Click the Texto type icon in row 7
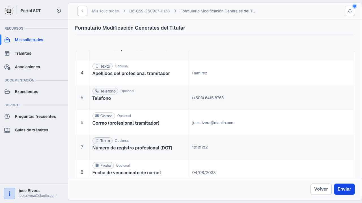The width and height of the screenshot is (362, 203). pyautogui.click(x=97, y=141)
